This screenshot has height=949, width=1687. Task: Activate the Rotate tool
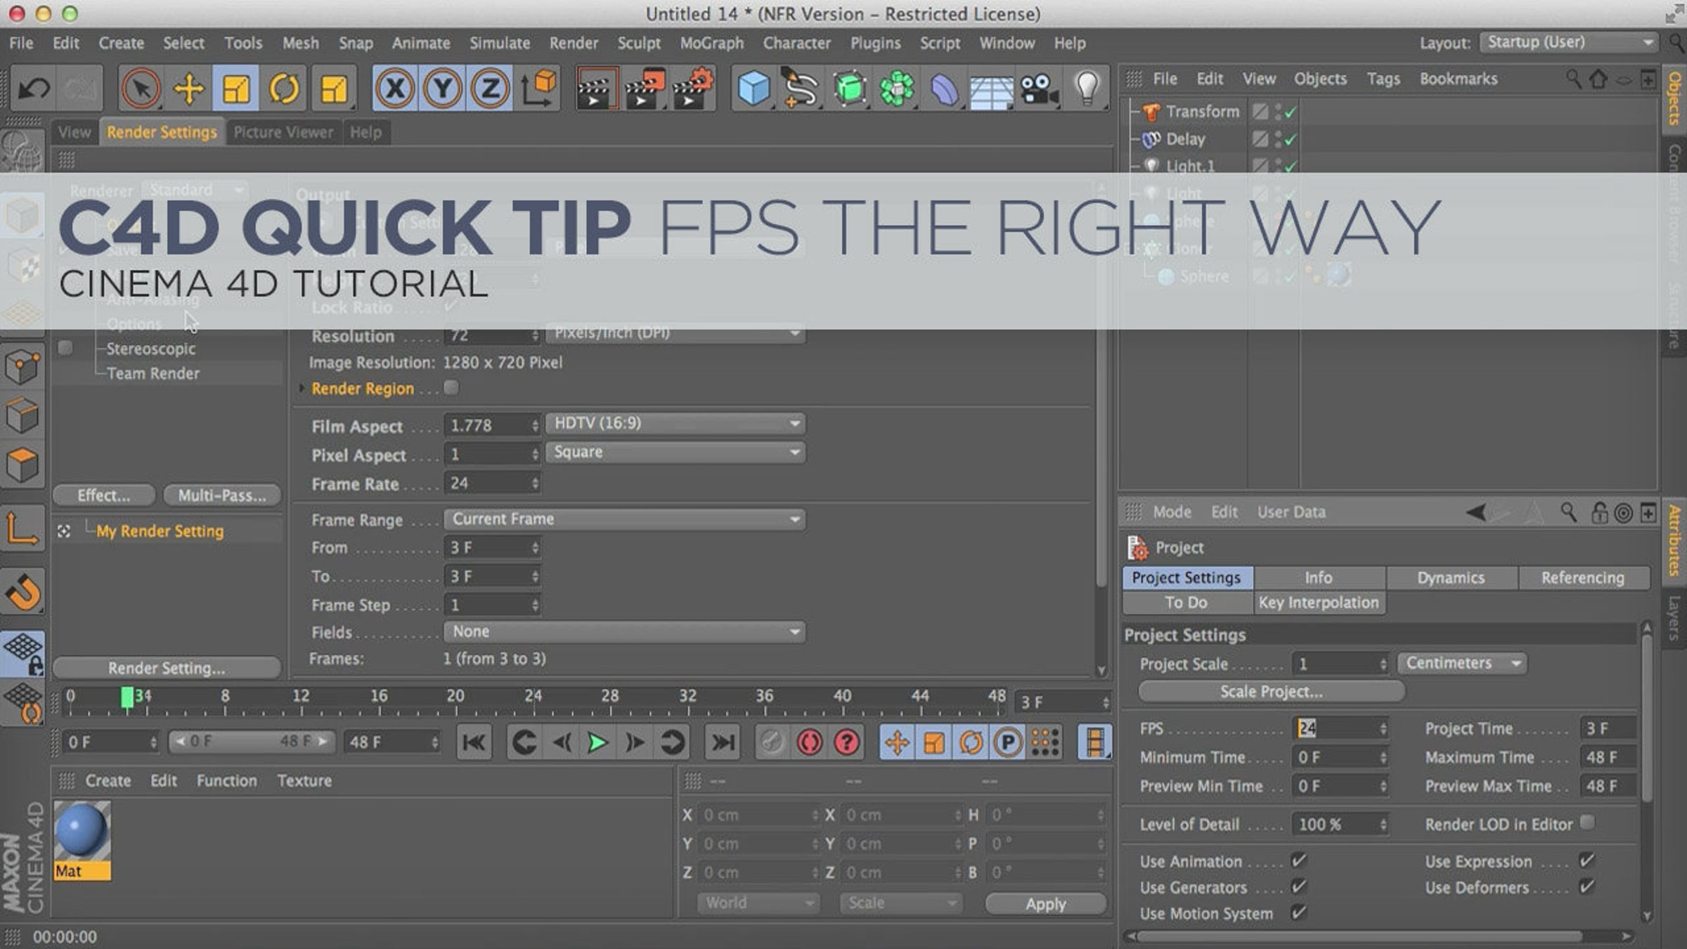(x=284, y=89)
